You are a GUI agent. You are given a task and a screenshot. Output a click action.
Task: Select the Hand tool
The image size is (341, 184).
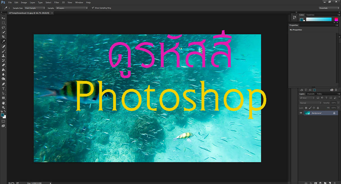pyautogui.click(x=3, y=103)
